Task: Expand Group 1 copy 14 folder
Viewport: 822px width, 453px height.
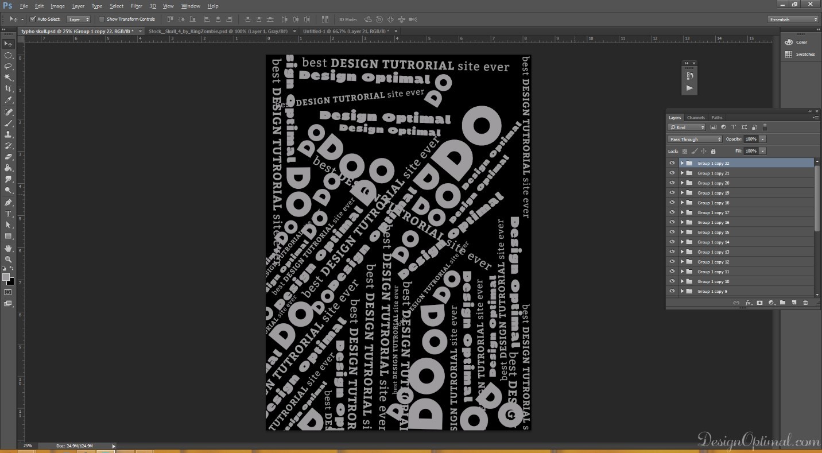Action: tap(683, 242)
